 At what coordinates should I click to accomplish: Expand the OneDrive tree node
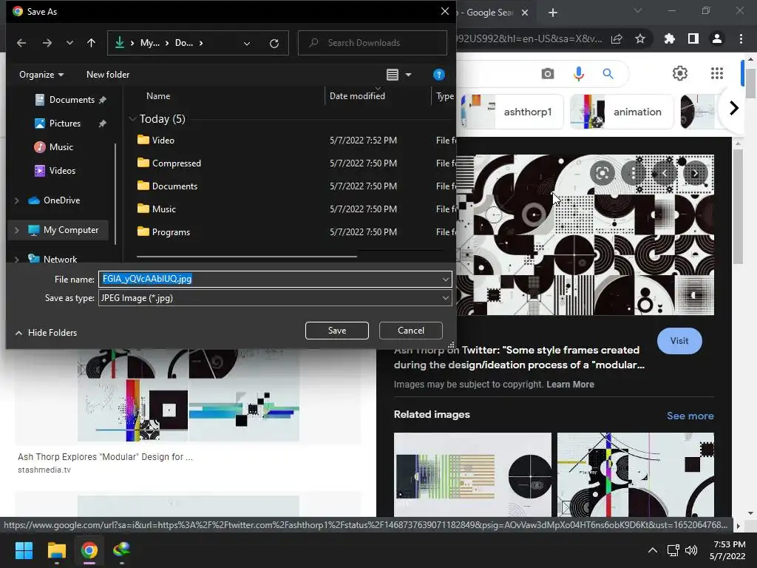(x=17, y=200)
